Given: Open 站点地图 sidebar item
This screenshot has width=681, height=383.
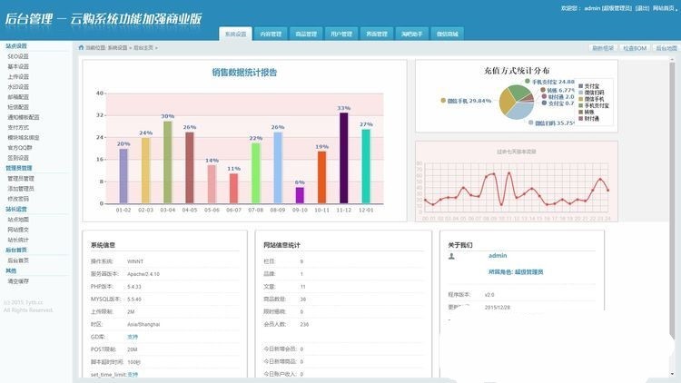Looking at the screenshot, I should (x=18, y=220).
